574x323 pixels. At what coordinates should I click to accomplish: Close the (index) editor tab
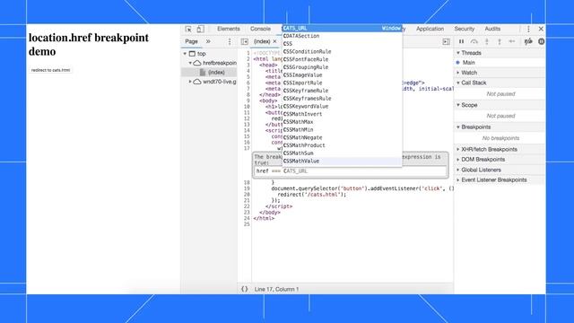pyautogui.click(x=275, y=41)
